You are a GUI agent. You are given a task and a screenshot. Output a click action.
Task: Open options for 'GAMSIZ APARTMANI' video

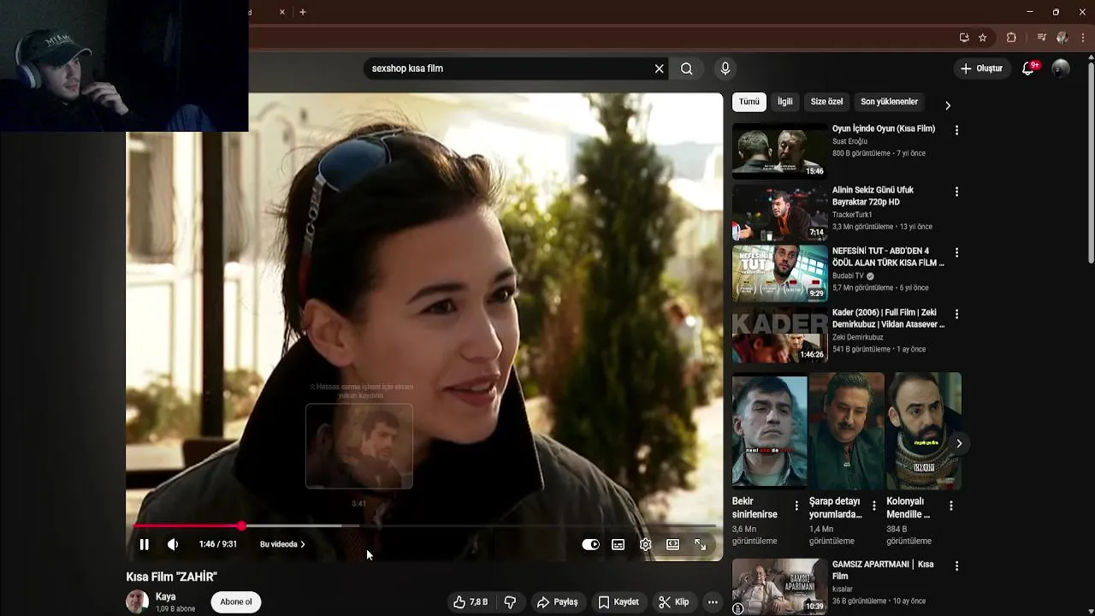pos(956,566)
